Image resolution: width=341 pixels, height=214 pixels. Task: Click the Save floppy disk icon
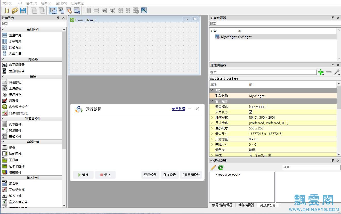point(23,11)
